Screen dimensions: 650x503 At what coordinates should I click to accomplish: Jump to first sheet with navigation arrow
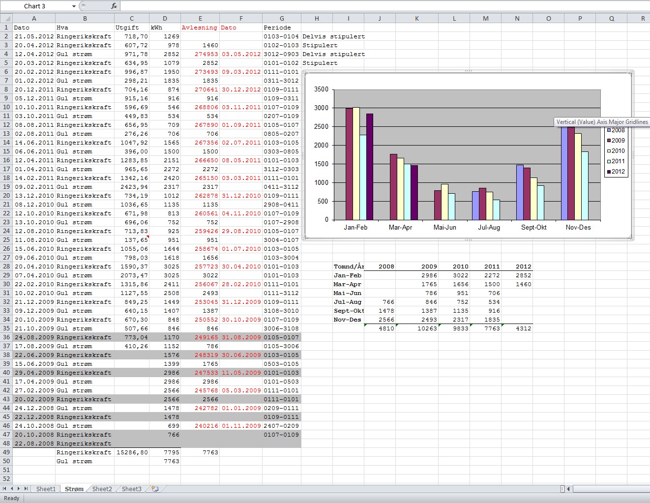(x=5, y=489)
